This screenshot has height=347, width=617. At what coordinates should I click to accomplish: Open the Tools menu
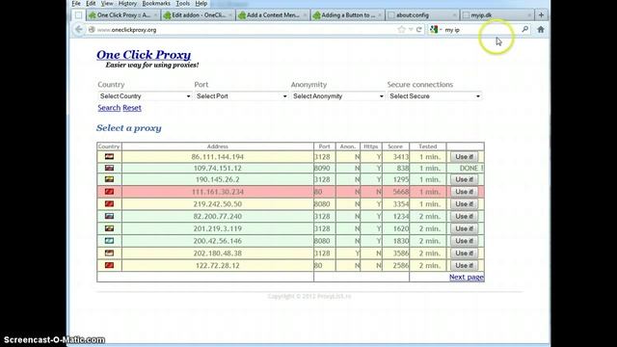point(182,4)
